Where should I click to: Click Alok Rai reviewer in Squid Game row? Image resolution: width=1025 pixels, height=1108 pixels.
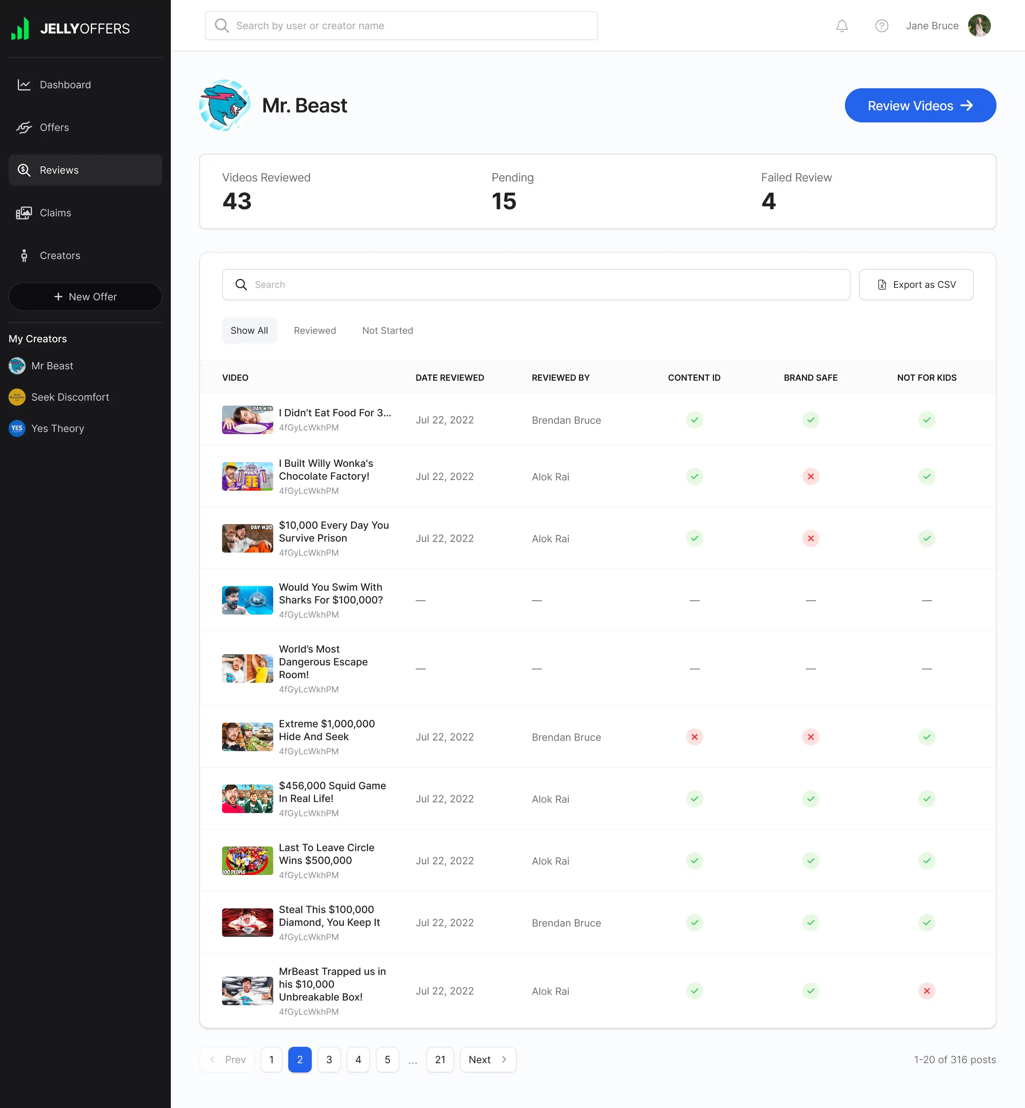550,799
